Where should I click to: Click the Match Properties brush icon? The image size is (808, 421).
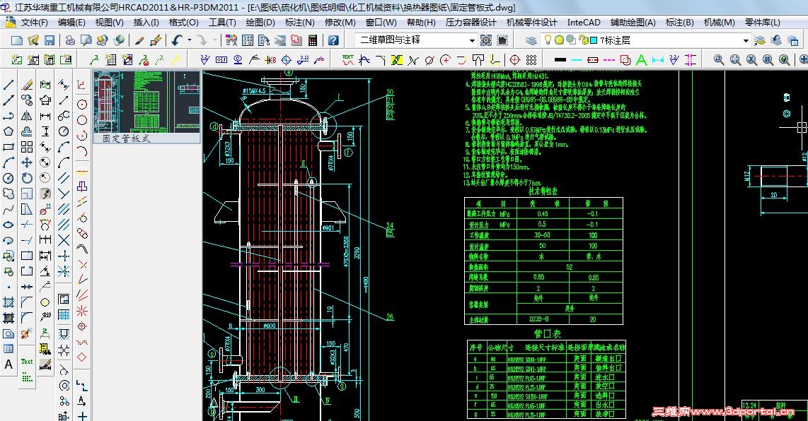click(x=139, y=40)
